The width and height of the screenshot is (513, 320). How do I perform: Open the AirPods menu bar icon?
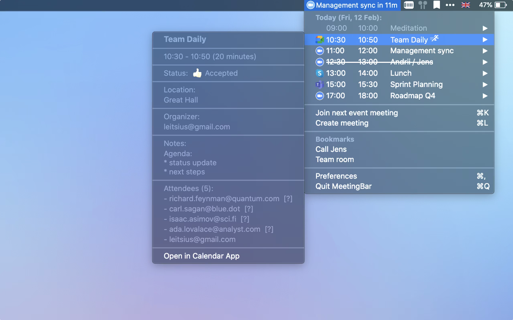[423, 5]
